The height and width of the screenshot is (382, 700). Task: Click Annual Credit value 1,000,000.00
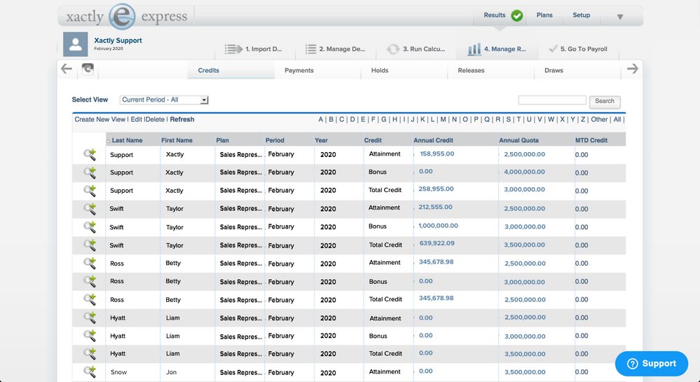(439, 226)
